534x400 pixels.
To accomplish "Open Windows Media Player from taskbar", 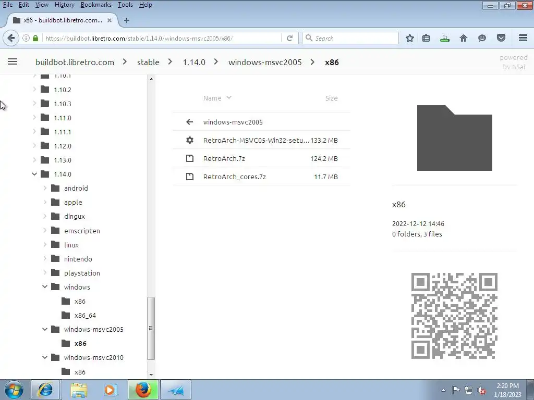I will tap(111, 390).
